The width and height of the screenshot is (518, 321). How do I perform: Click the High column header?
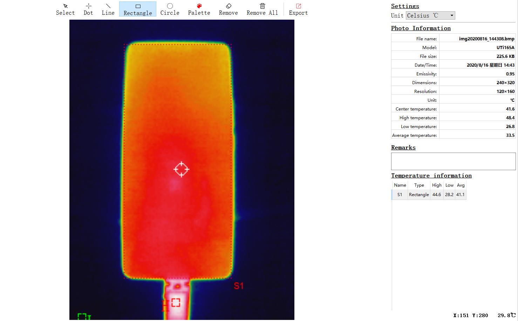pos(437,185)
